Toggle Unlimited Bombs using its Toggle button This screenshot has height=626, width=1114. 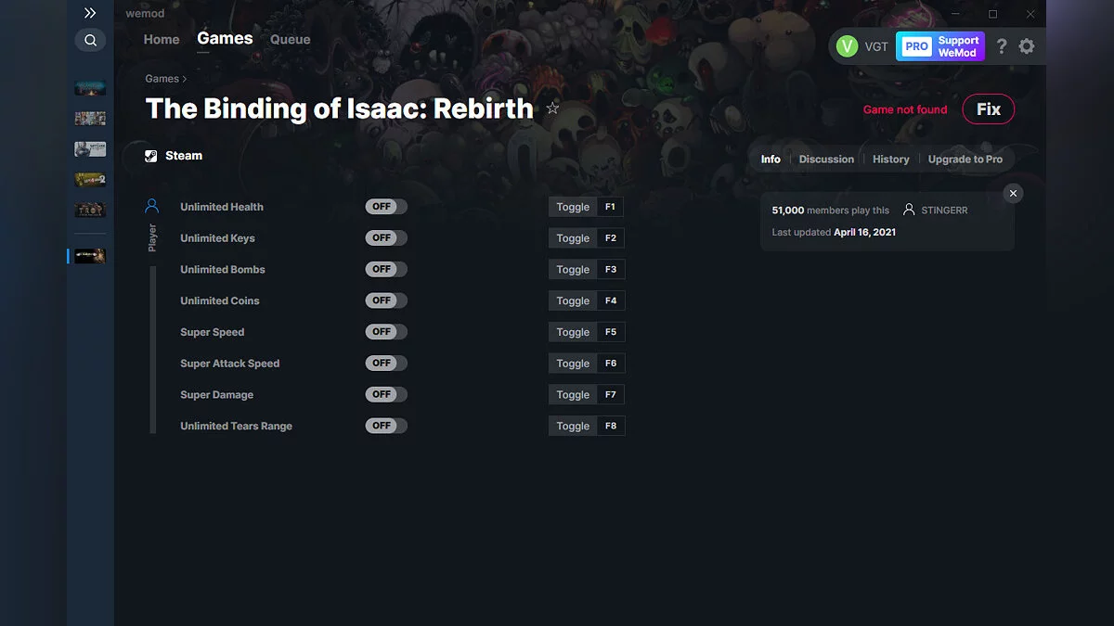(573, 269)
